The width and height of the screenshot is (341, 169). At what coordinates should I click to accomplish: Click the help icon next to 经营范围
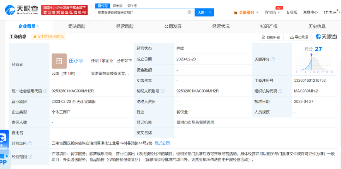pyautogui.click(x=30, y=157)
